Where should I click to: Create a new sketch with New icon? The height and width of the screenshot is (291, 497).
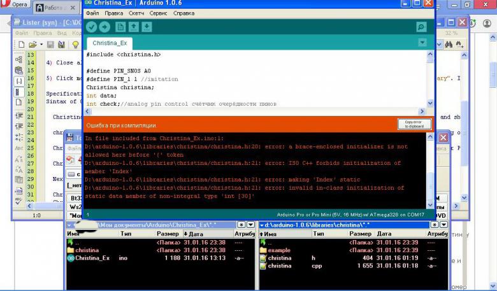pos(120,27)
